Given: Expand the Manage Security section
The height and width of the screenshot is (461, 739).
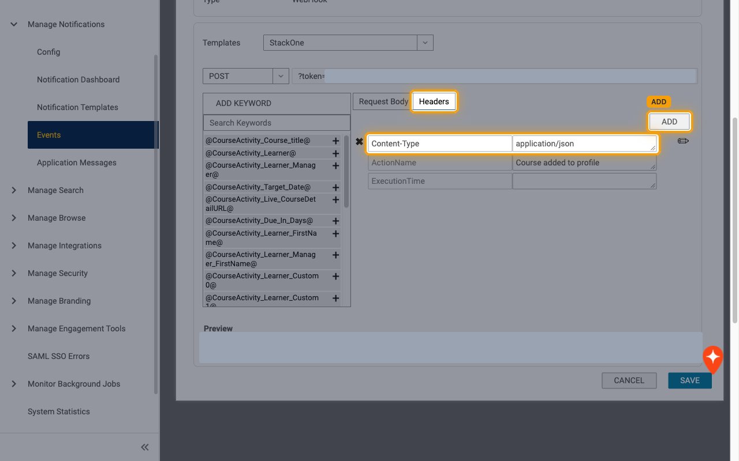Looking at the screenshot, I should [x=14, y=273].
